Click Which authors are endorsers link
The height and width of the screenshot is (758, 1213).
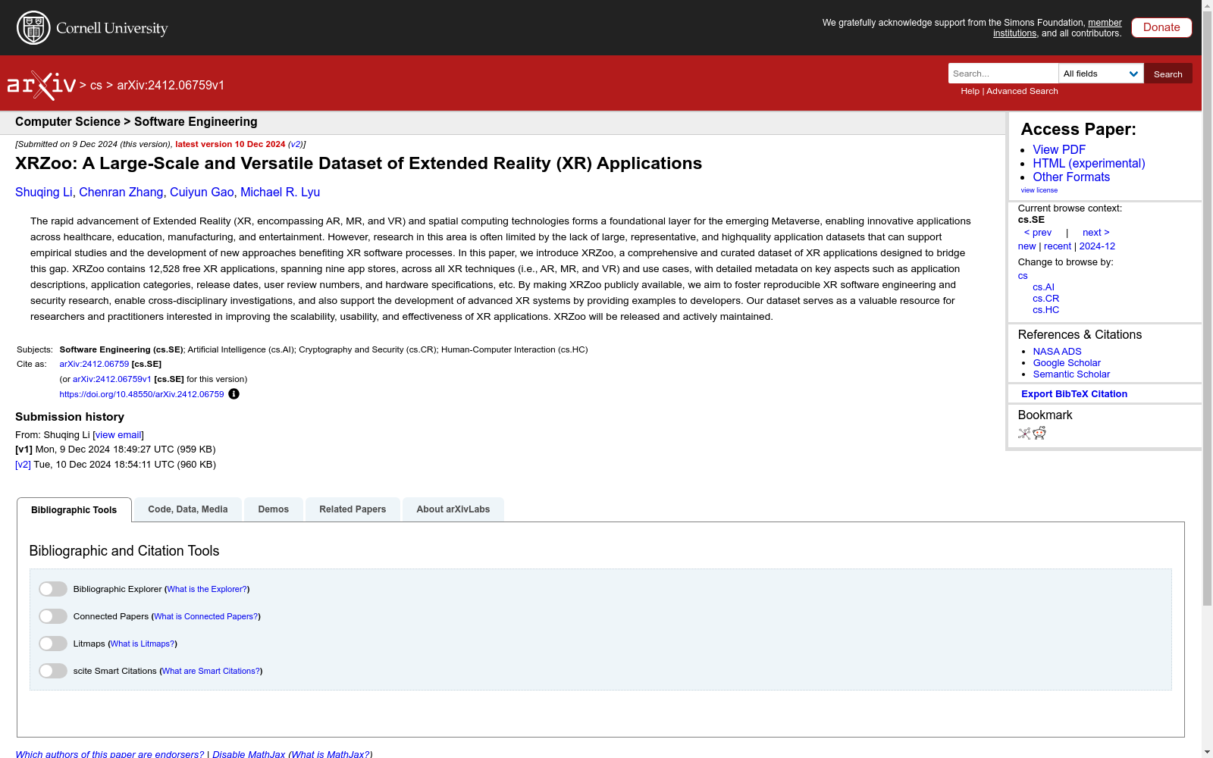110,754
